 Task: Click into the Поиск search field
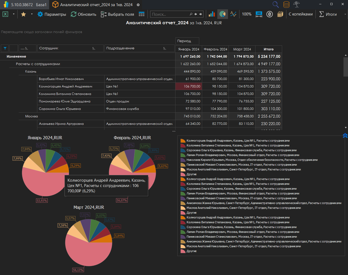click(x=170, y=14)
